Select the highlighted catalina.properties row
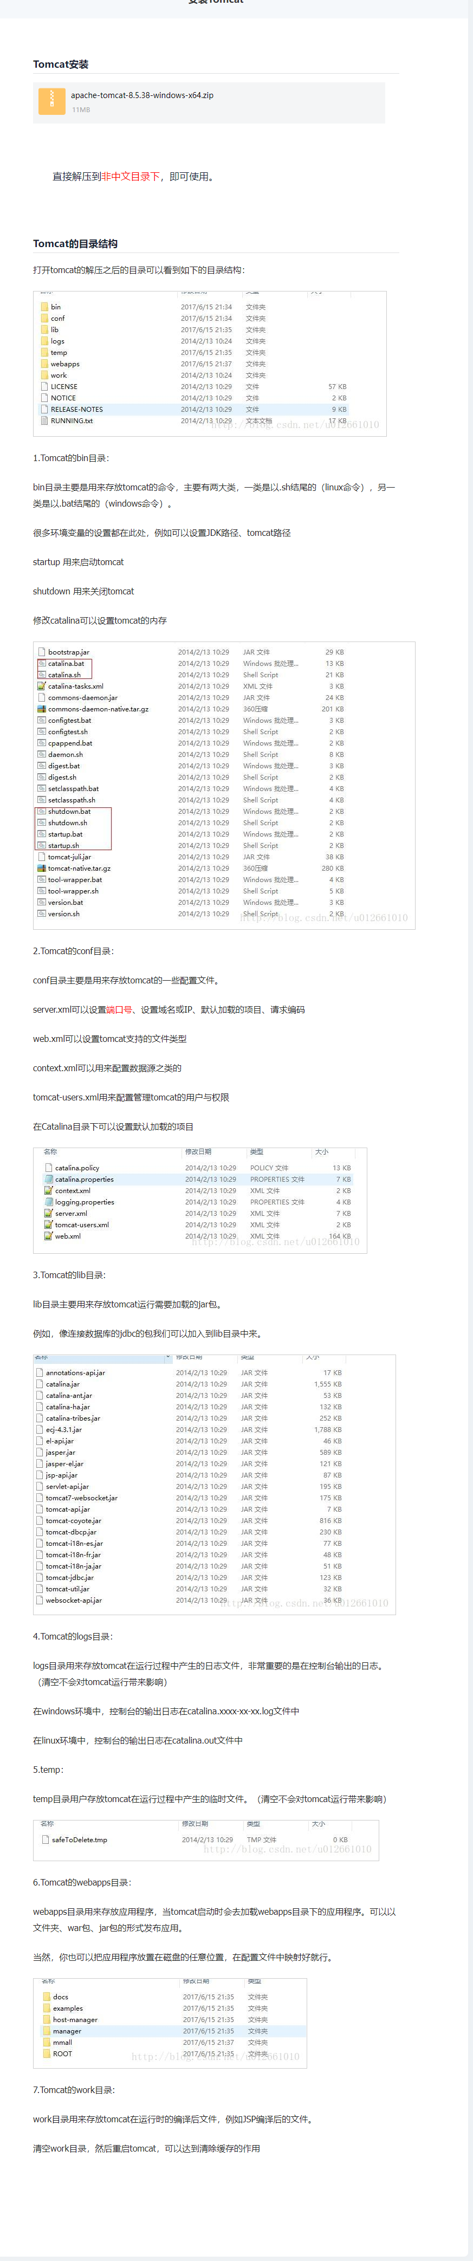The width and height of the screenshot is (473, 2261). click(198, 1180)
